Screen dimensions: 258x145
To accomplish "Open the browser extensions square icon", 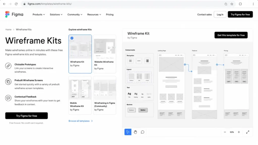I will (x=240, y=4).
